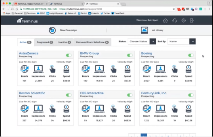Open the SalesLoft bookmark
The height and width of the screenshot is (137, 213).
click(70, 13)
